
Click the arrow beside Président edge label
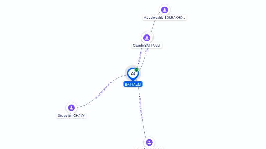[138, 64]
